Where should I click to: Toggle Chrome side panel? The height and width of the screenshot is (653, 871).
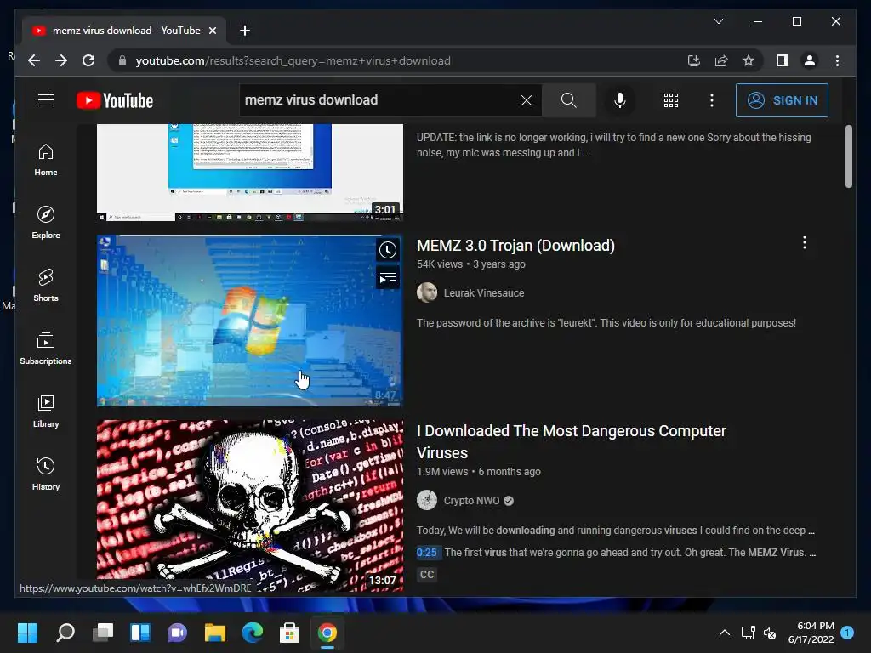point(783,60)
